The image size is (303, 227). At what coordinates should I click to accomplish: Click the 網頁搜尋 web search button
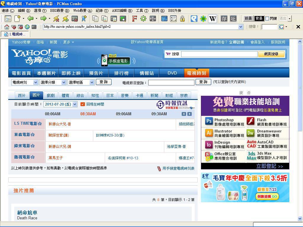click(x=271, y=54)
